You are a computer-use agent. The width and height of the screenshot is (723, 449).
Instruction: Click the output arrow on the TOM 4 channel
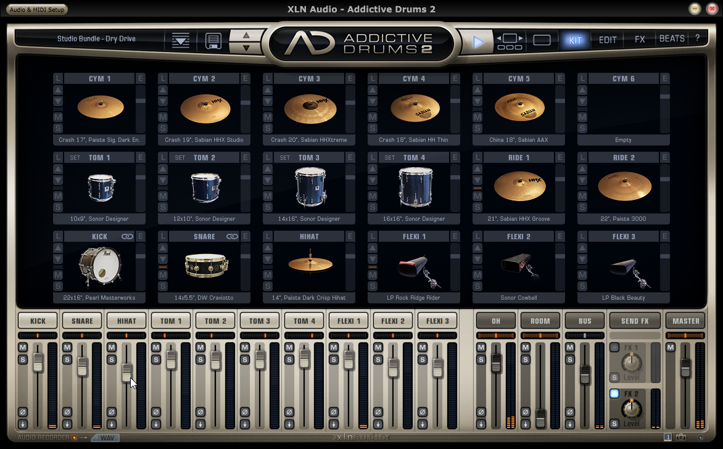pyautogui.click(x=289, y=424)
